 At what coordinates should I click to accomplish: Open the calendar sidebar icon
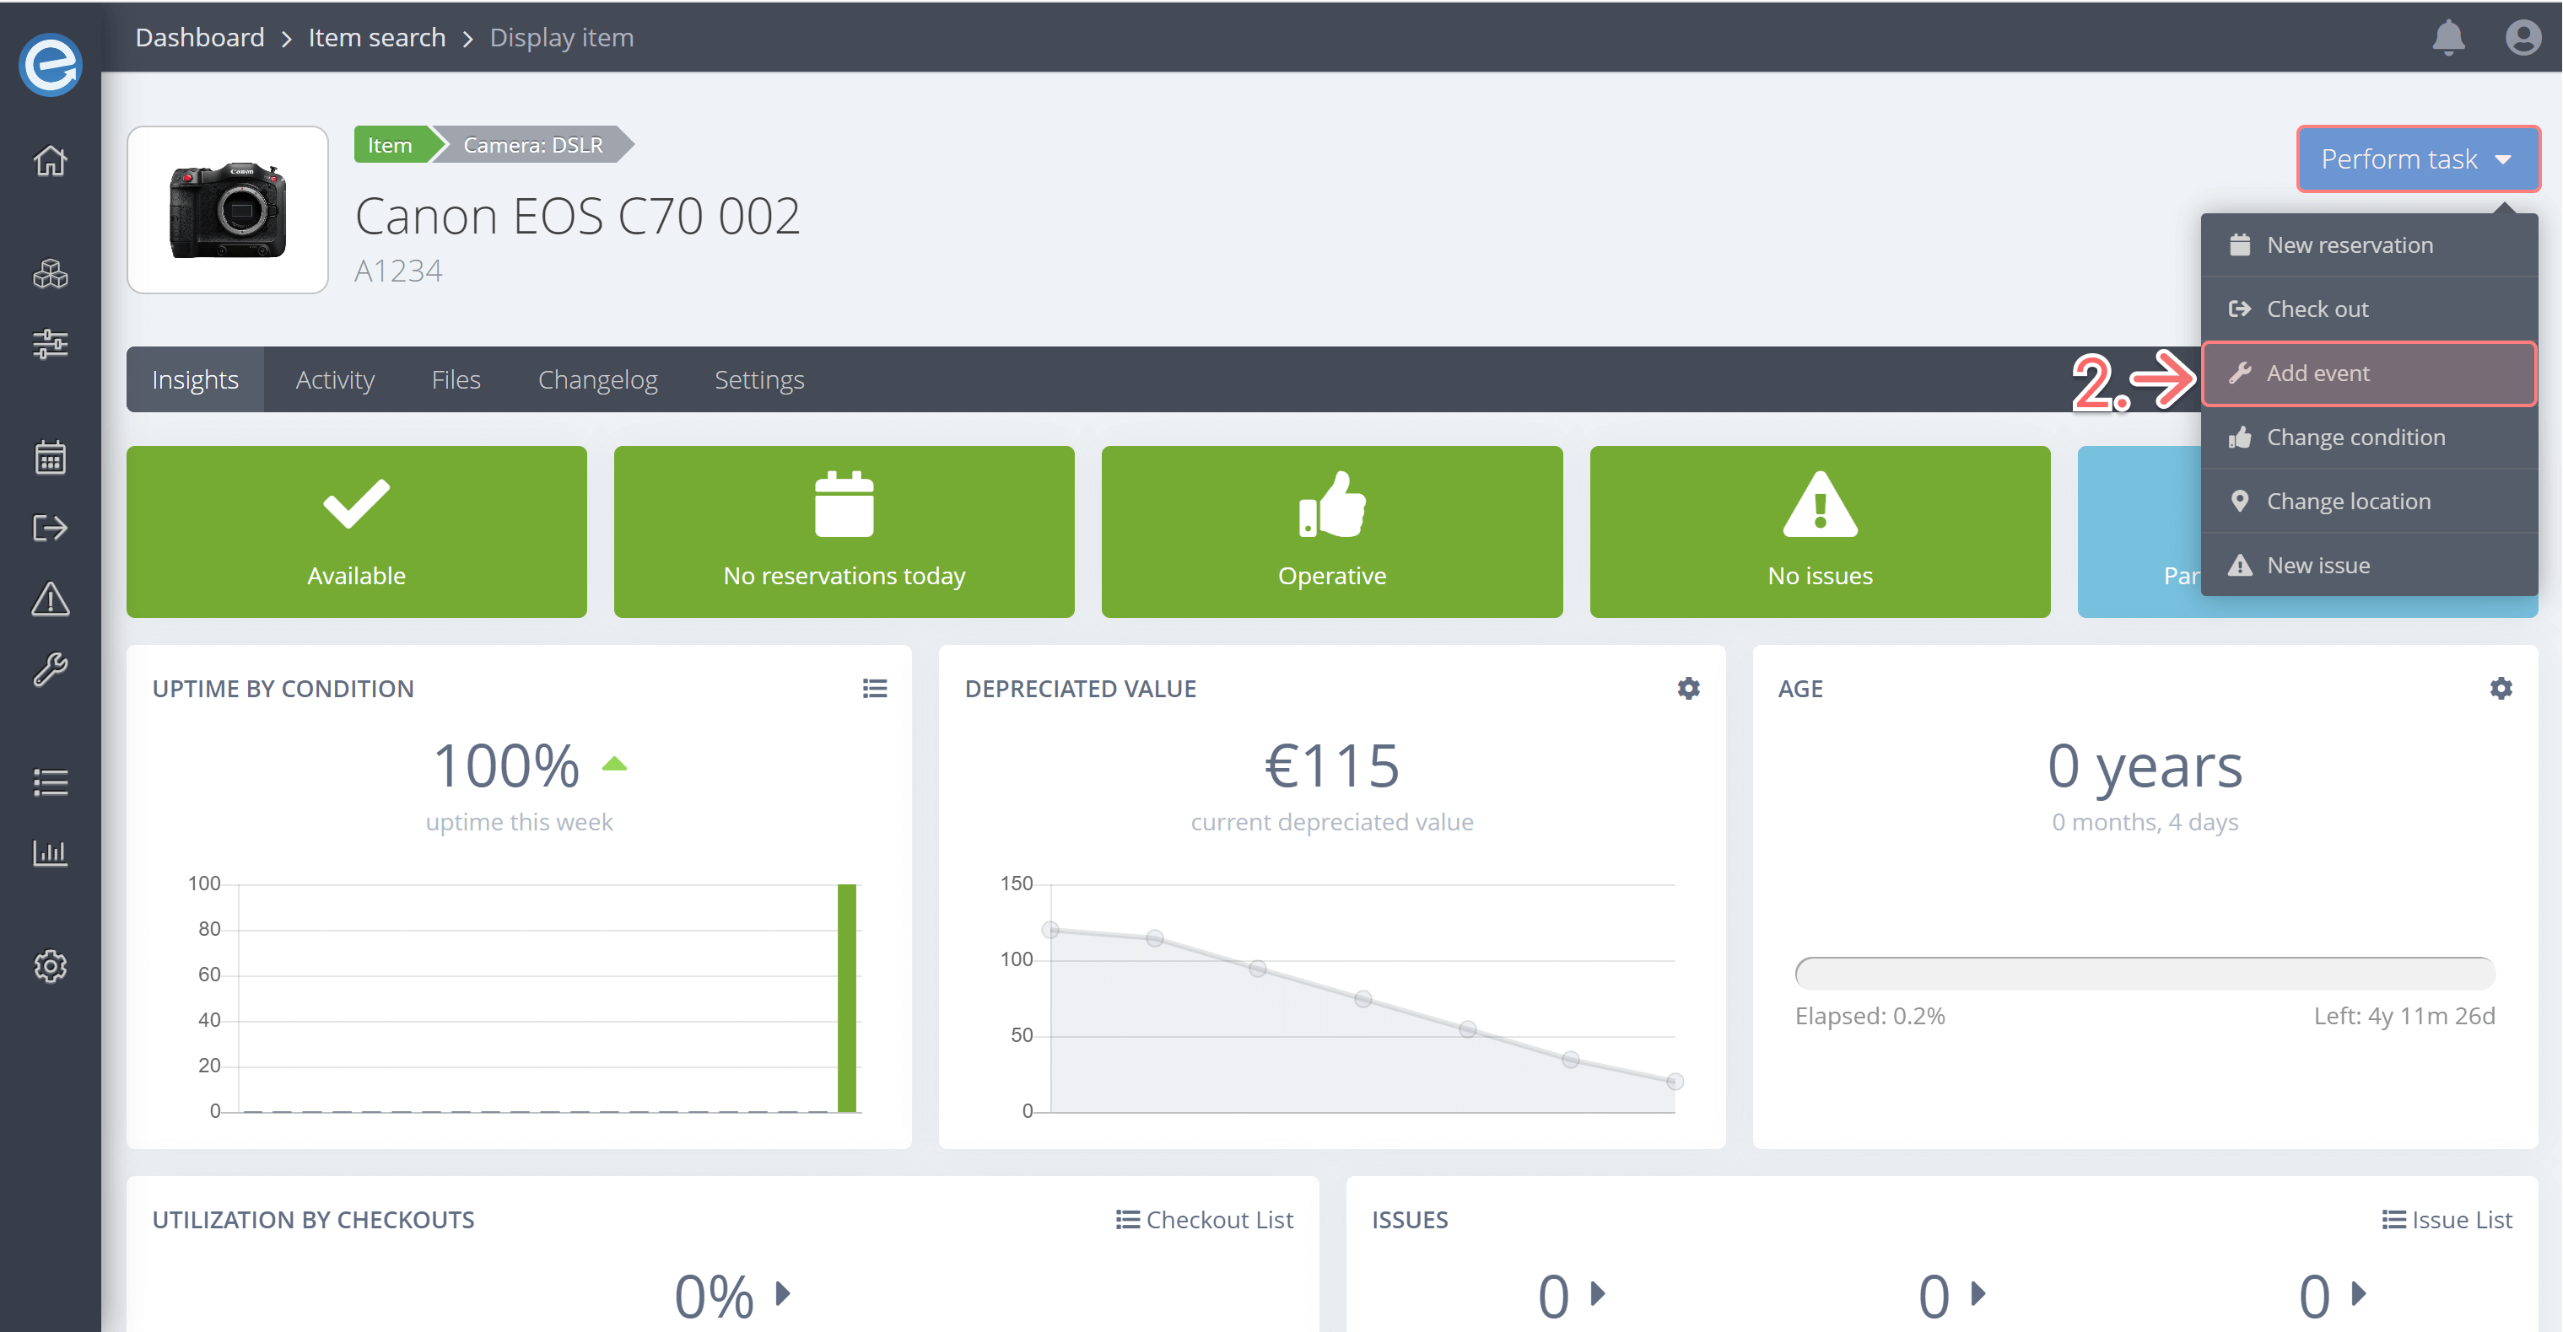[50, 457]
